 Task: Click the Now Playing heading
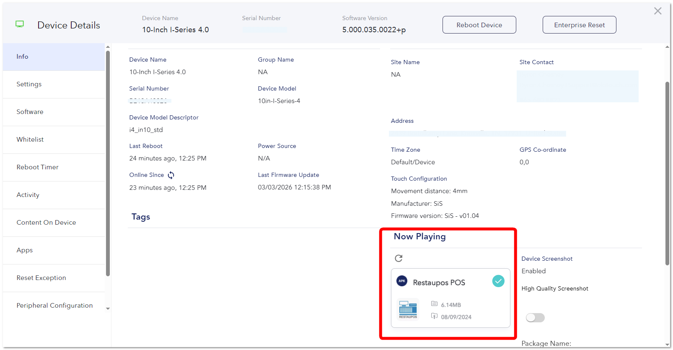click(419, 236)
